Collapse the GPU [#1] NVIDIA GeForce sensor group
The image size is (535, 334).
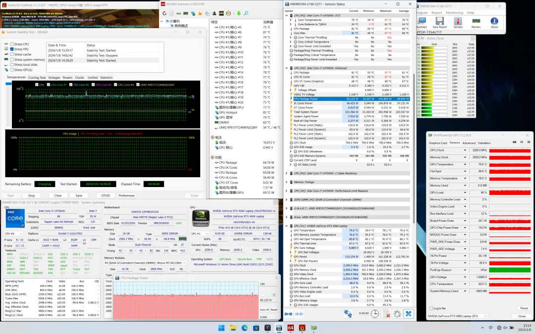tap(287, 226)
